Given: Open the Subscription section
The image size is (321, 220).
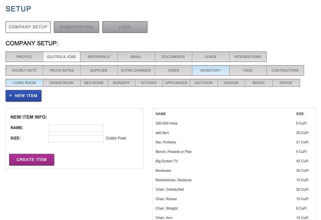Looking at the screenshot, I should click(76, 27).
